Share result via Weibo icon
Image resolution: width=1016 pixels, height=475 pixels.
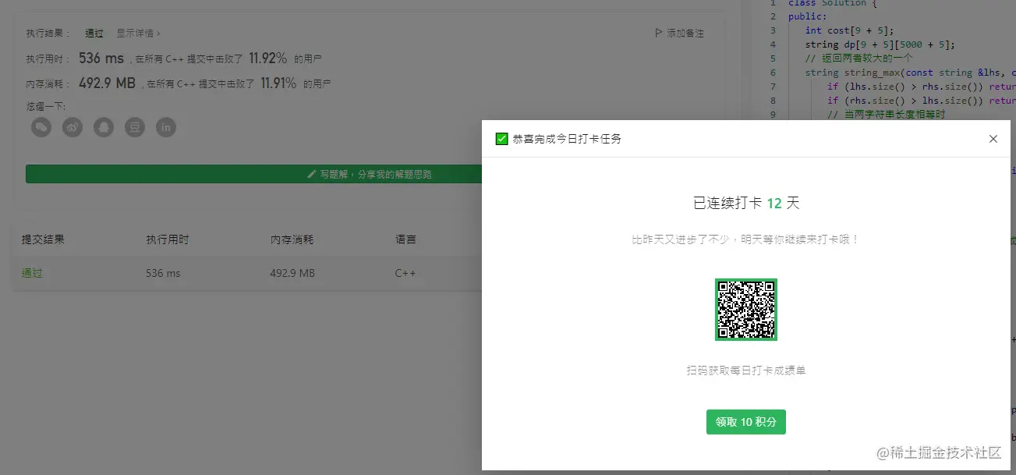(73, 127)
